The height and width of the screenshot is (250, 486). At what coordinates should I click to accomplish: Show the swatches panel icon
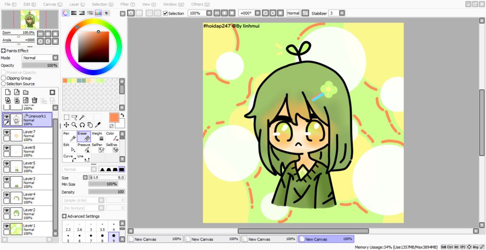pyautogui.click(x=99, y=13)
